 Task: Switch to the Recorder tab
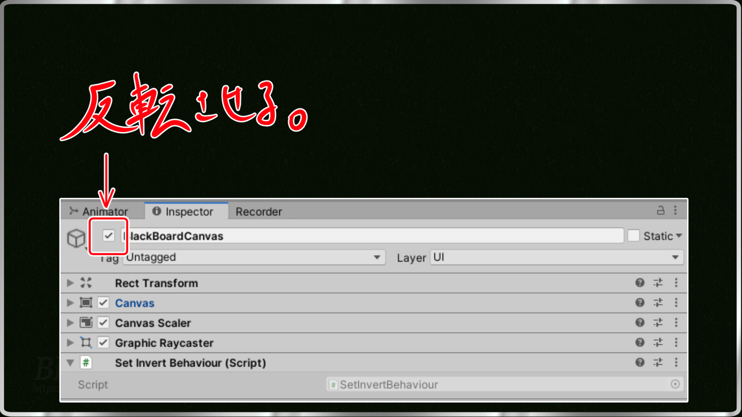point(259,211)
